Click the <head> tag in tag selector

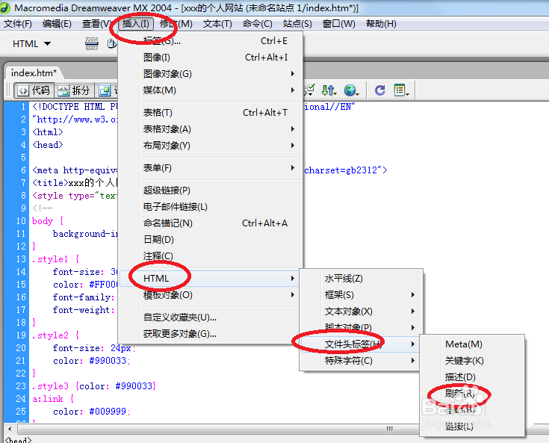(18, 439)
